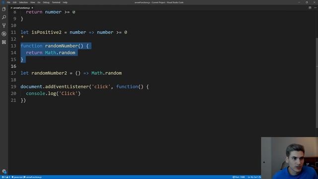Click on 'Math' on line 17
This screenshot has width=318, height=179.
point(97,73)
